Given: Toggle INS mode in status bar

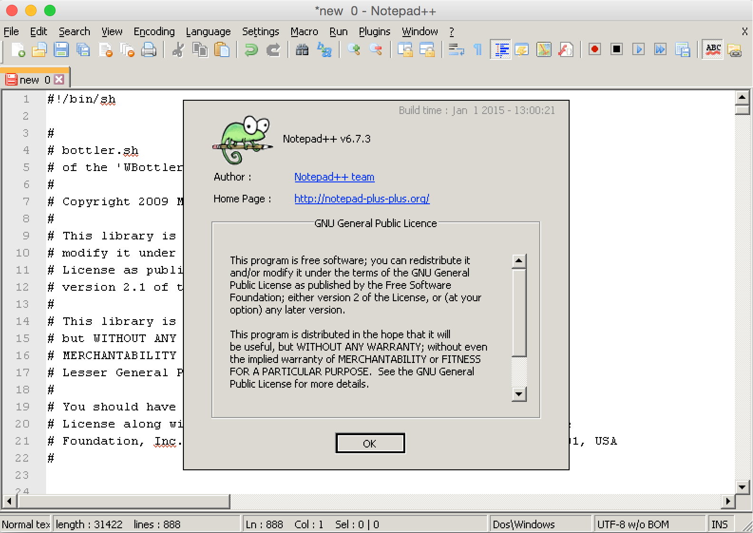Looking at the screenshot, I should click(720, 524).
